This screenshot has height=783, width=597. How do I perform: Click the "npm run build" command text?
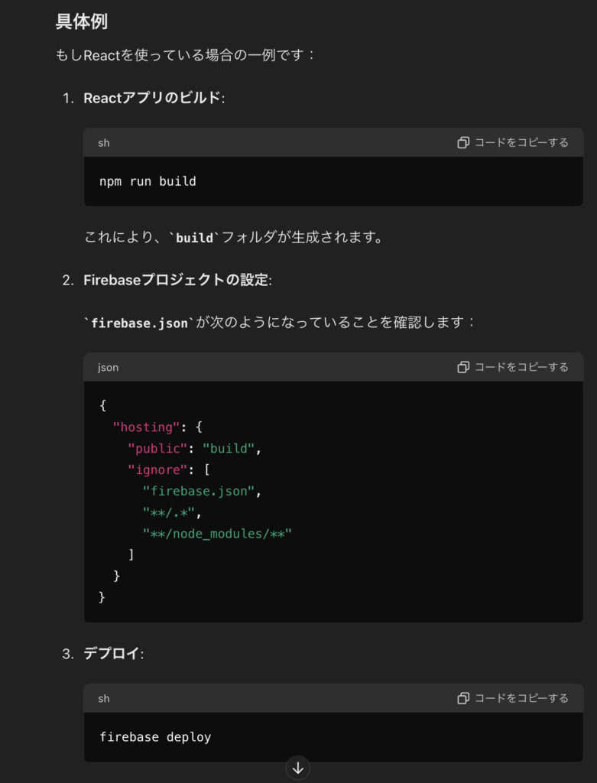click(x=148, y=181)
